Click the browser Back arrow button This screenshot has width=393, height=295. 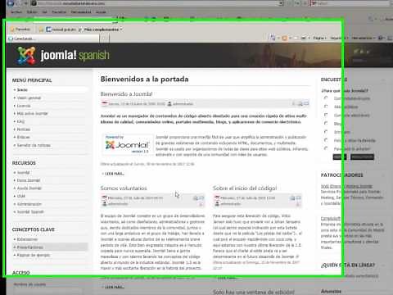(x=10, y=3)
